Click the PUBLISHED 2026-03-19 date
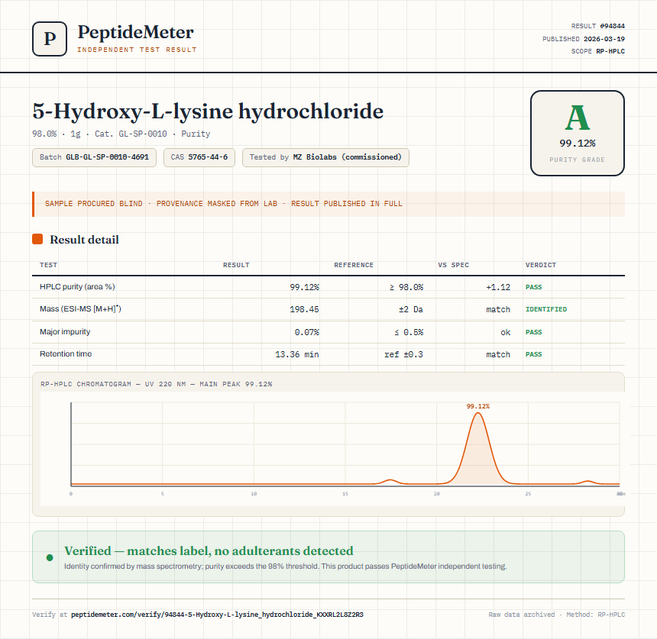The width and height of the screenshot is (657, 639). click(583, 38)
